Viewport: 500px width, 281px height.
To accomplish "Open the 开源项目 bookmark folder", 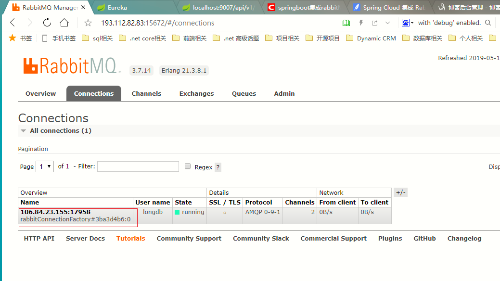I will click(x=322, y=38).
